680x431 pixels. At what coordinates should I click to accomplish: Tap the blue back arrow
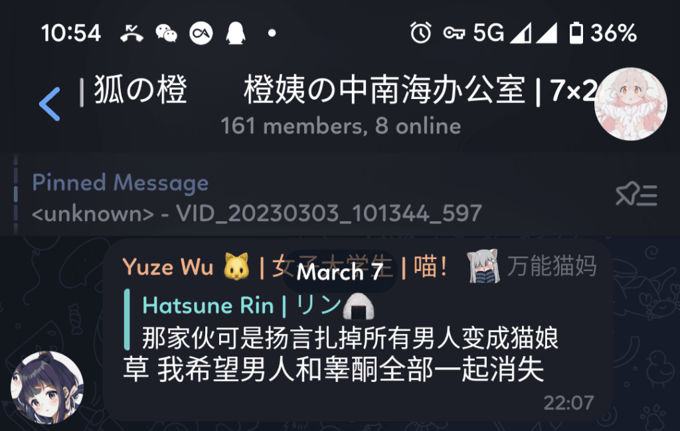click(49, 104)
